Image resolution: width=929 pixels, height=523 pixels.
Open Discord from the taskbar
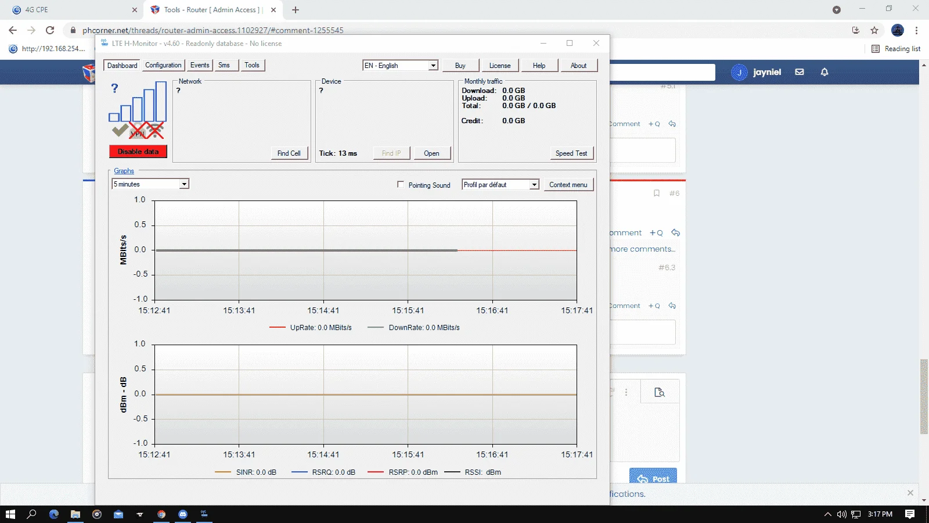click(x=183, y=514)
